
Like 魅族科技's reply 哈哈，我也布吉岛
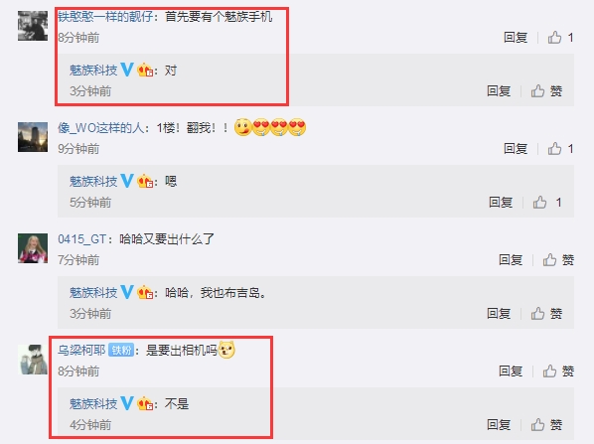(546, 313)
